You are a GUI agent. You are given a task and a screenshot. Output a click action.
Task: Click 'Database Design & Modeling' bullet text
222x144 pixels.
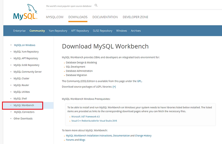pos(81,62)
